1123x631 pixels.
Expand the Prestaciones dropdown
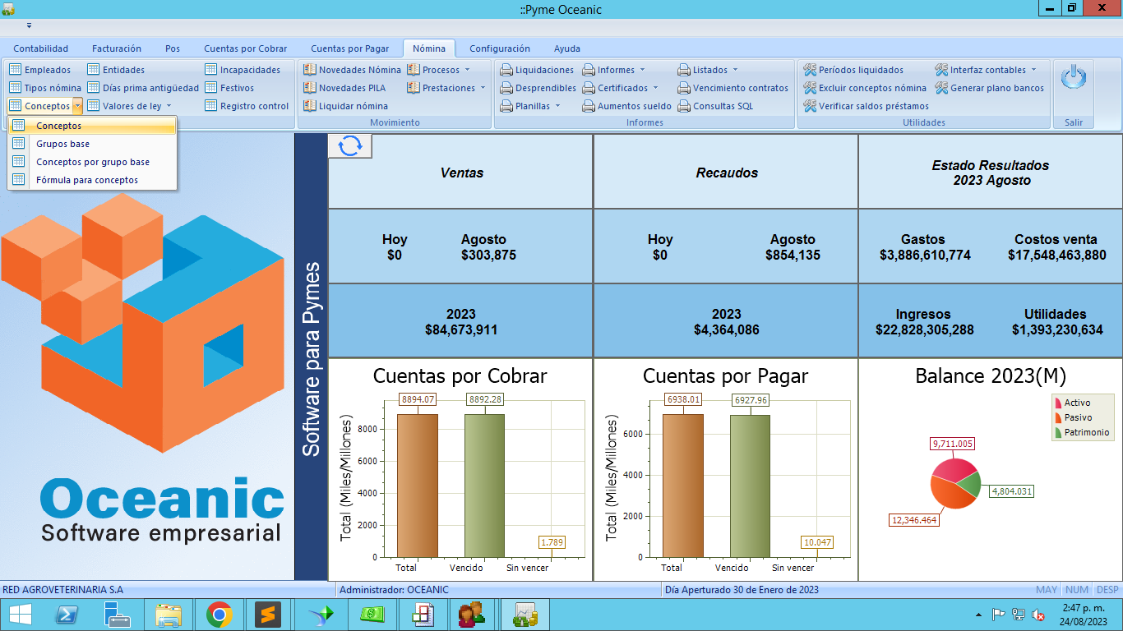coord(446,88)
